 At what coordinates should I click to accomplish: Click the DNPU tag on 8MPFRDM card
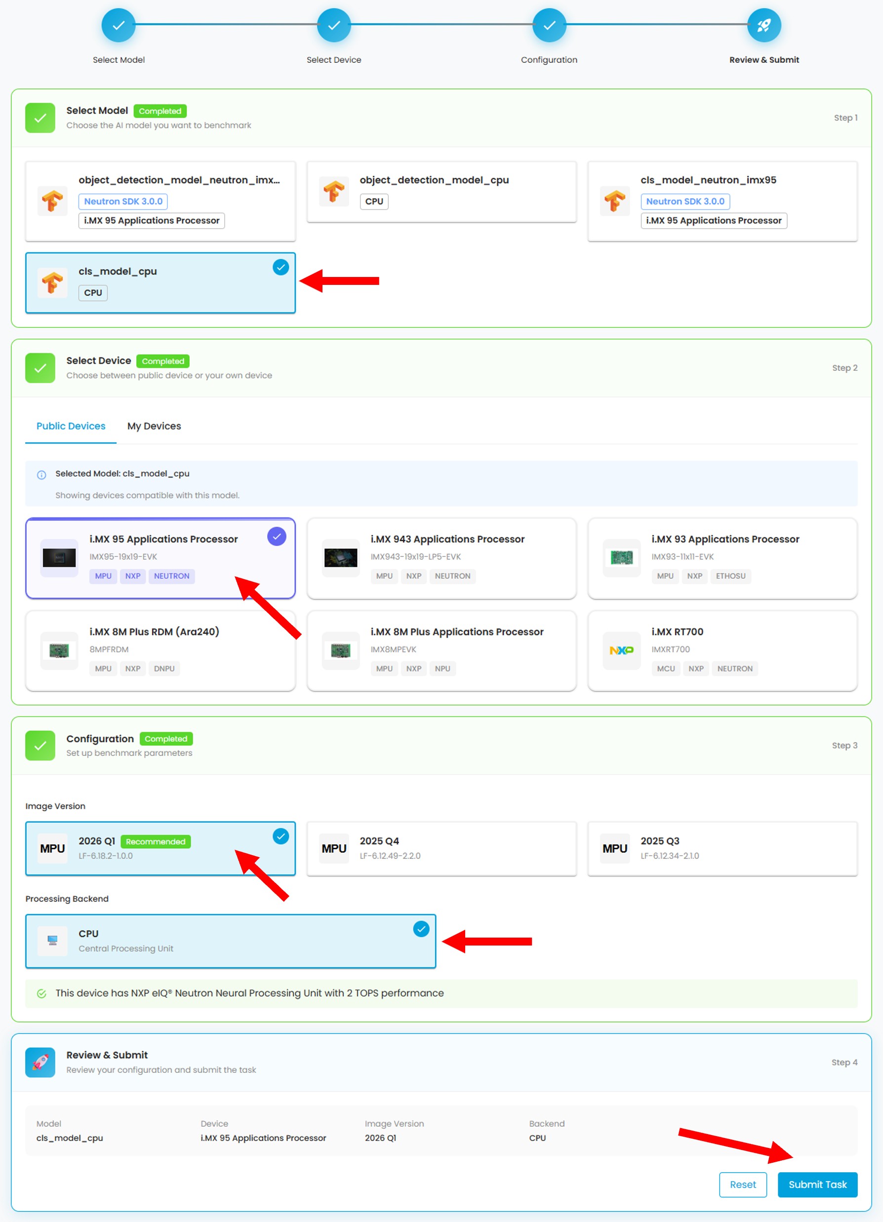(x=164, y=669)
